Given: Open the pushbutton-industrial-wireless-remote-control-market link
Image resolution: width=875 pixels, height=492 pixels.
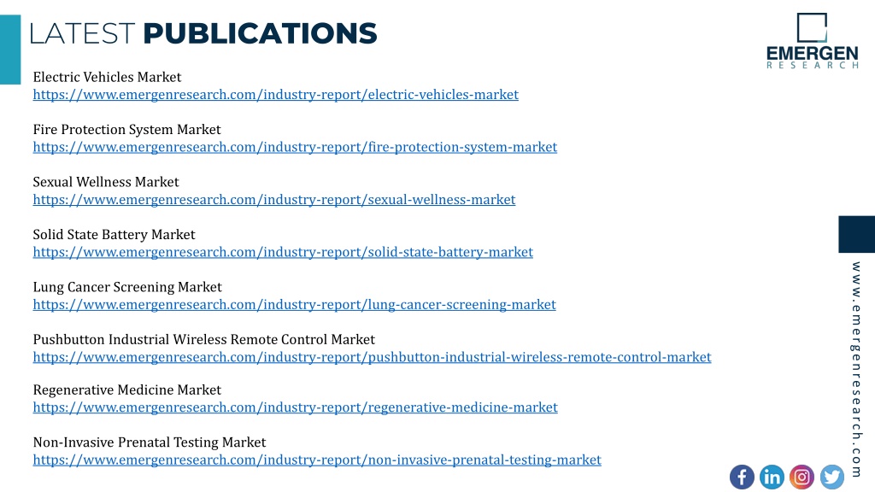Looking at the screenshot, I should pos(373,356).
